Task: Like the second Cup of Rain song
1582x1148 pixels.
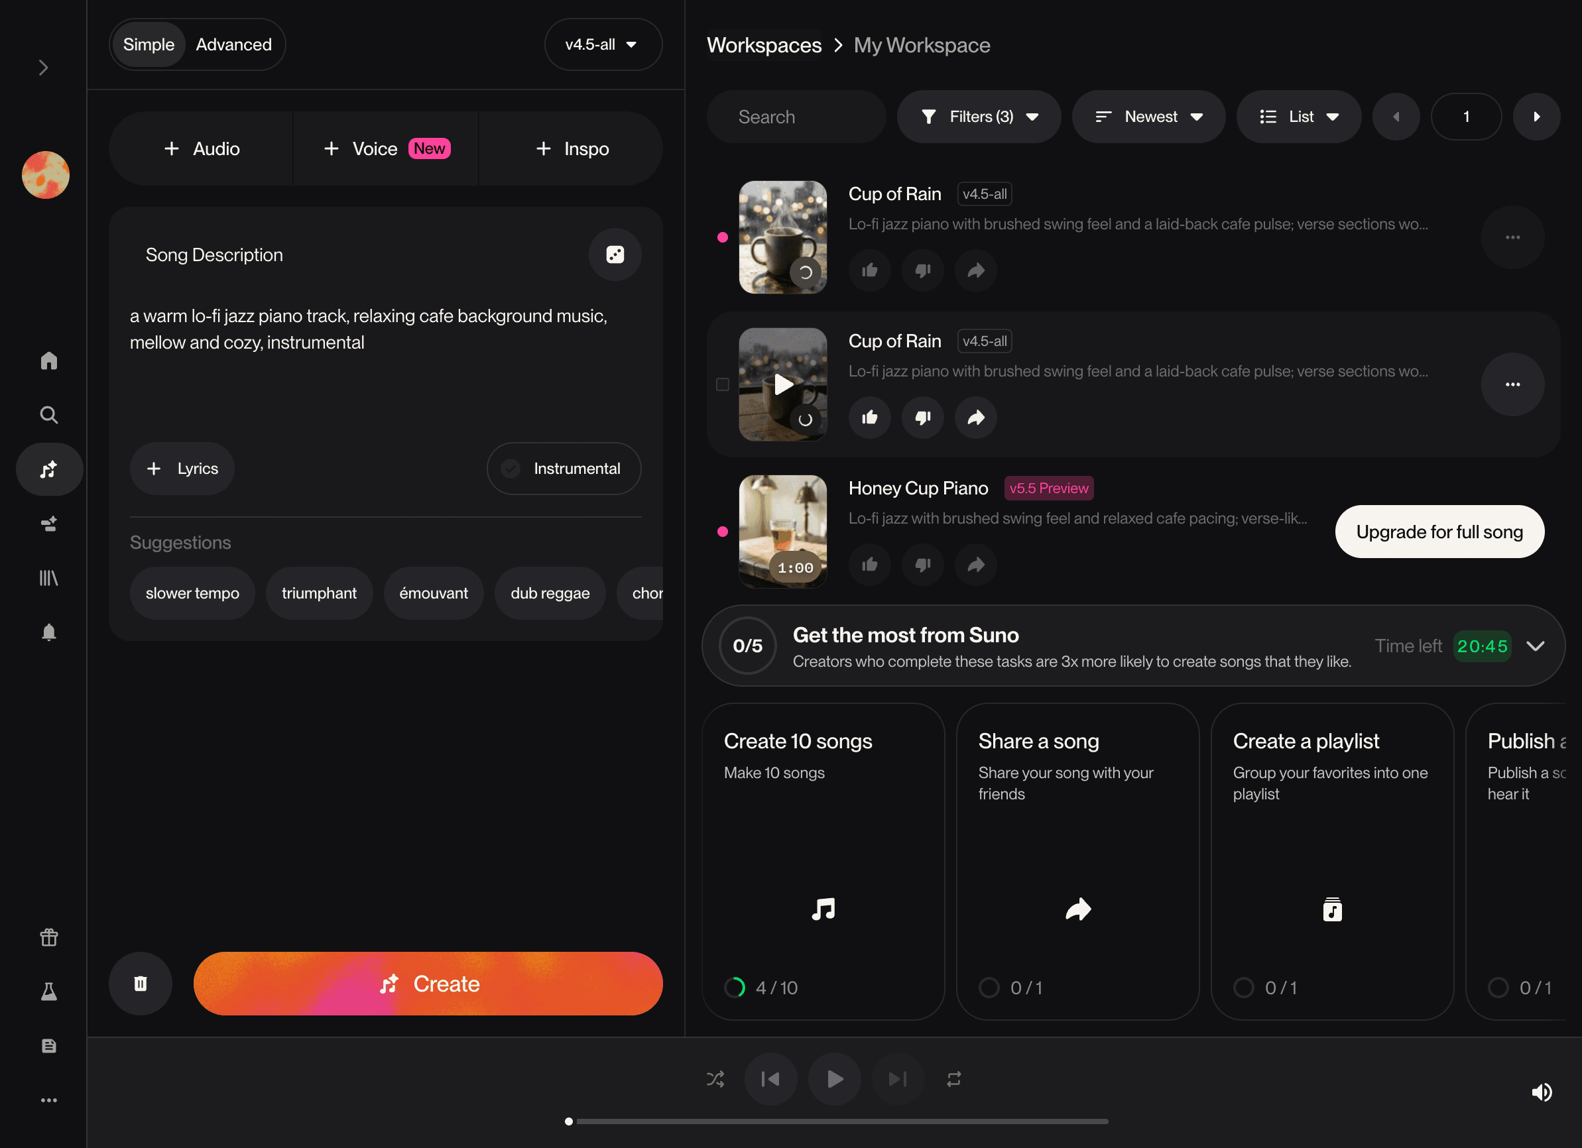Action: pyautogui.click(x=869, y=418)
